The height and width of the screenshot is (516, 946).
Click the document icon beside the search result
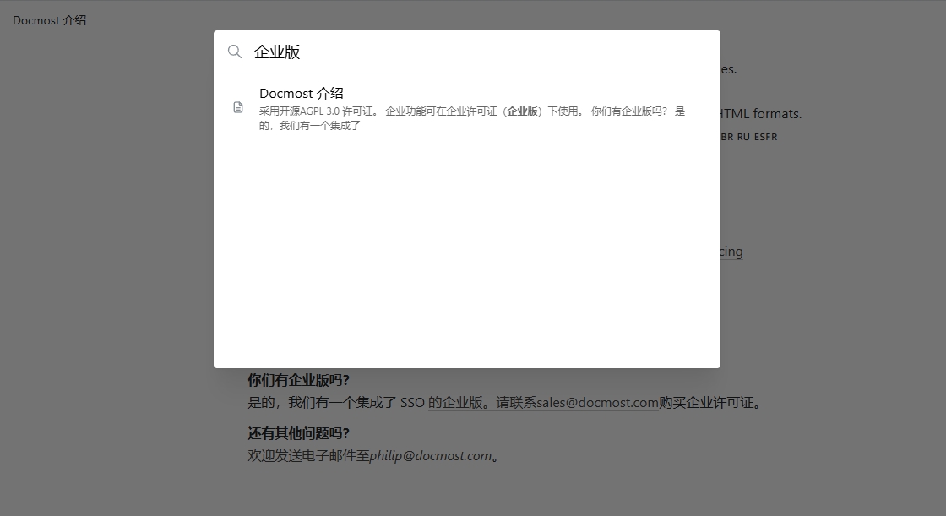pyautogui.click(x=238, y=107)
